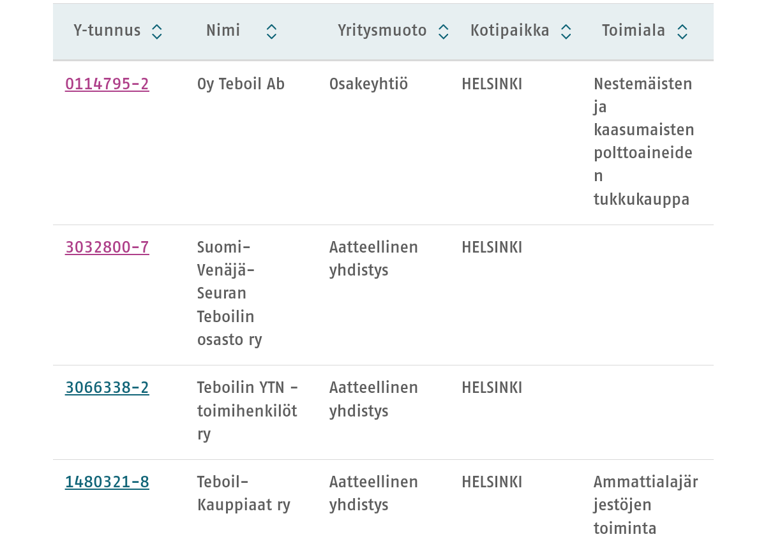
Task: Open company details for 1480321-8
Action: tap(107, 482)
